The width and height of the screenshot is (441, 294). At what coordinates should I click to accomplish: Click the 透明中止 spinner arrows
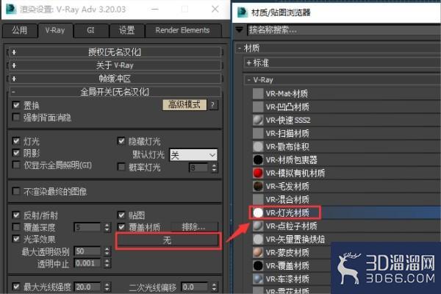point(107,263)
